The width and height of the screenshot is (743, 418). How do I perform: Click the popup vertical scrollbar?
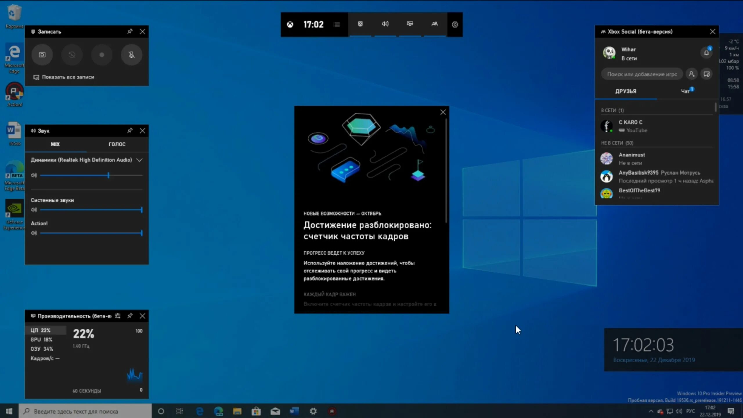click(446, 171)
